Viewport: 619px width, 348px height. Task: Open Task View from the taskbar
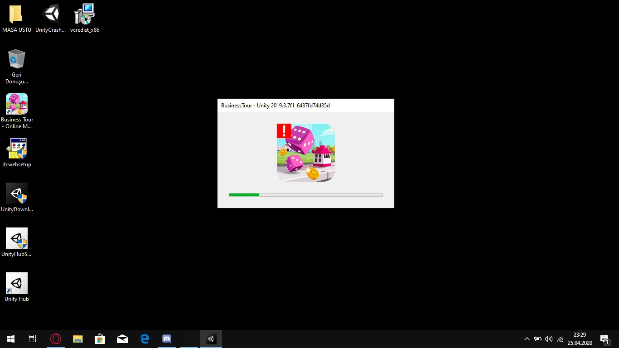[x=33, y=339]
